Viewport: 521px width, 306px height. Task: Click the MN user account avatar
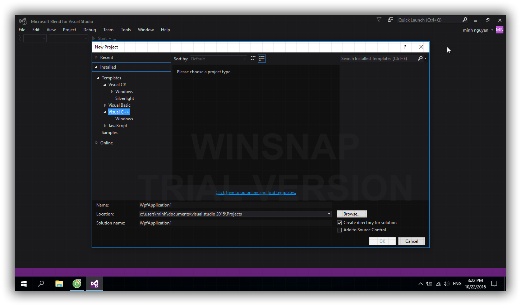[x=499, y=30]
